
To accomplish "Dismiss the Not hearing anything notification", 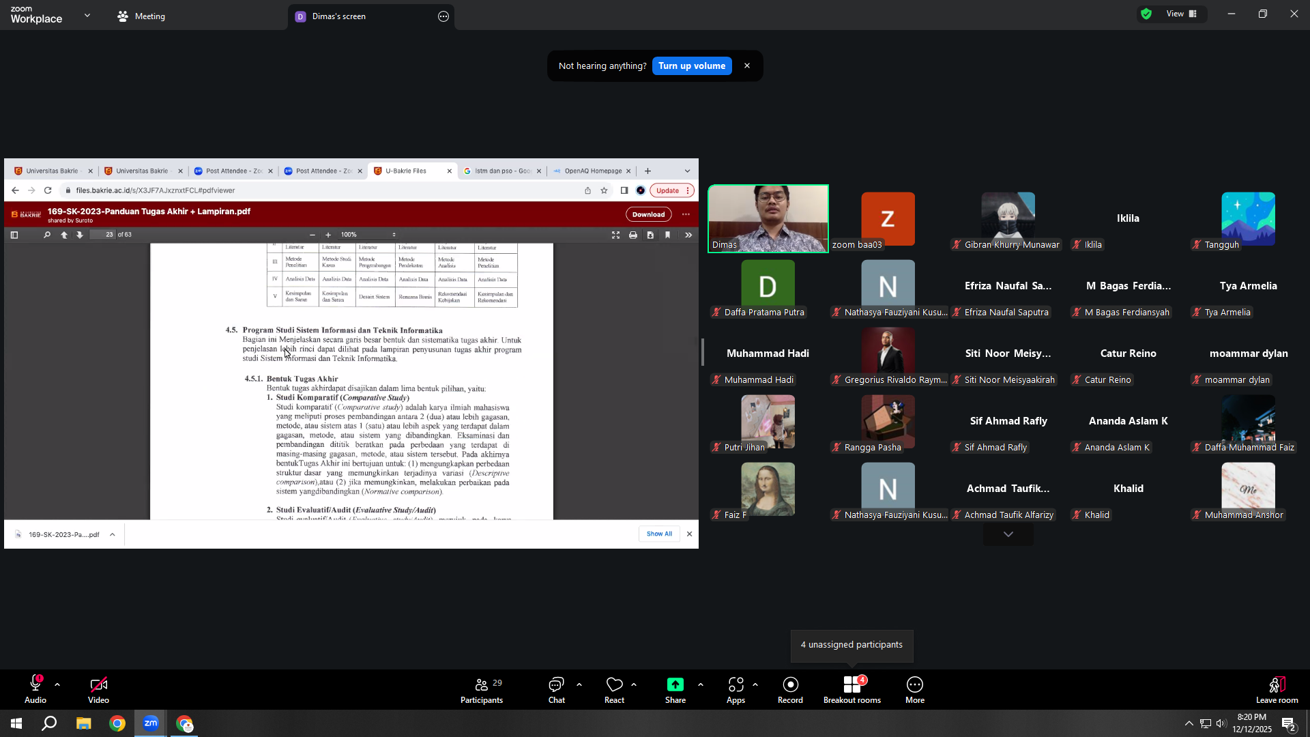I will (747, 66).
